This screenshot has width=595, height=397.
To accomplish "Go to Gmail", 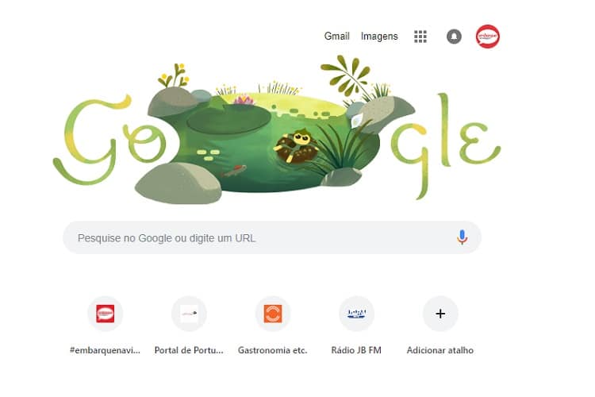I will tap(336, 36).
